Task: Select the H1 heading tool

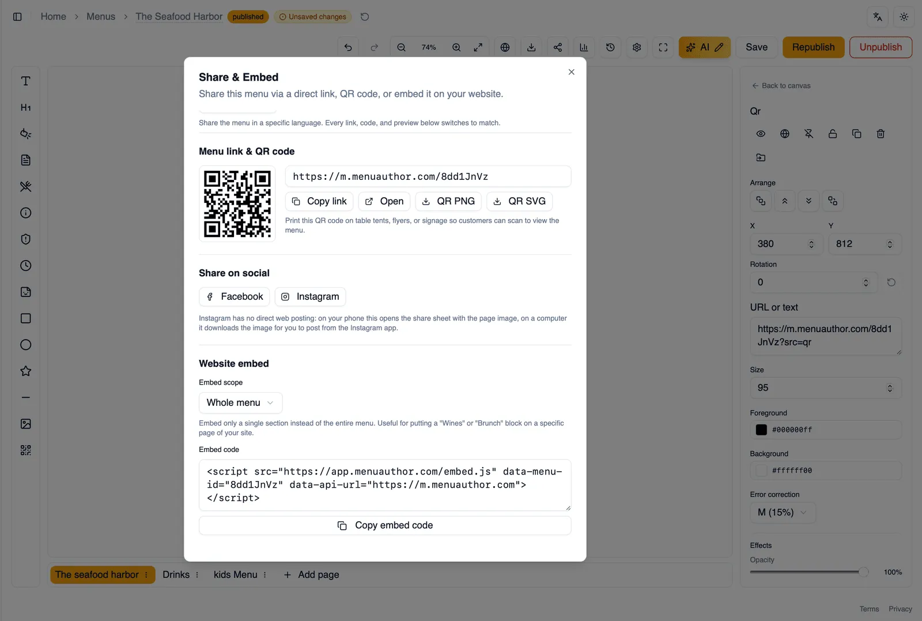Action: 25,107
